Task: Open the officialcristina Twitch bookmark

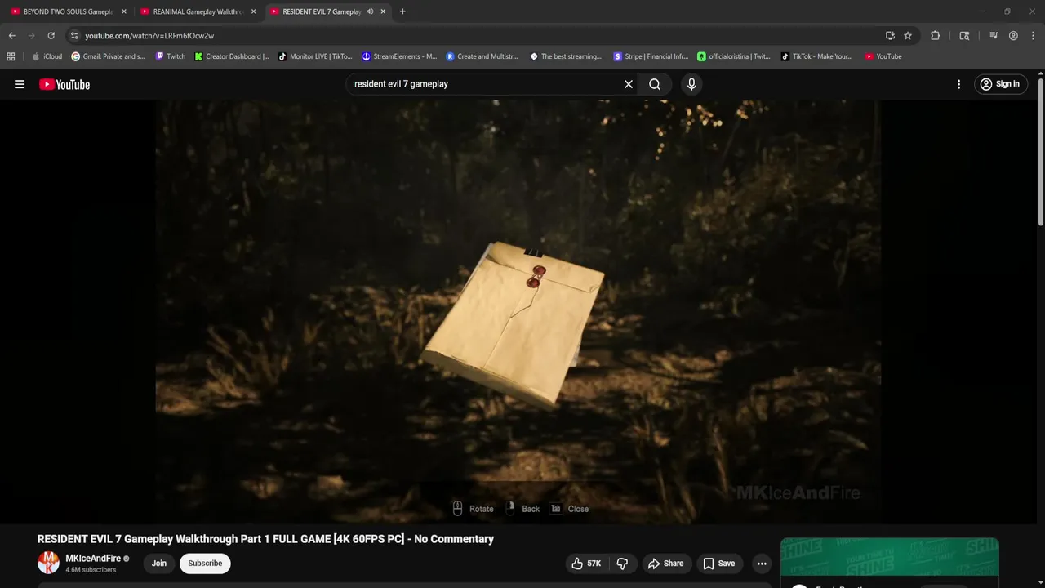Action: tap(734, 56)
